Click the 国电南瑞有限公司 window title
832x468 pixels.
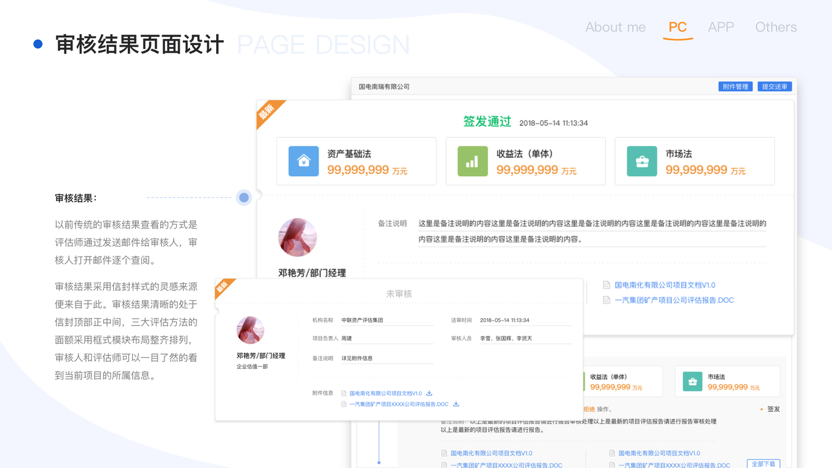point(384,87)
